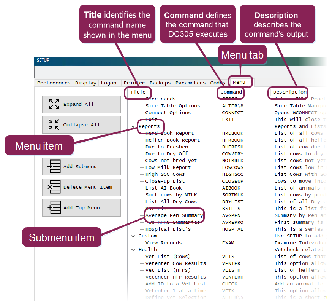332x306 pixels.
Task: Click the Title column header
Action: [138, 92]
